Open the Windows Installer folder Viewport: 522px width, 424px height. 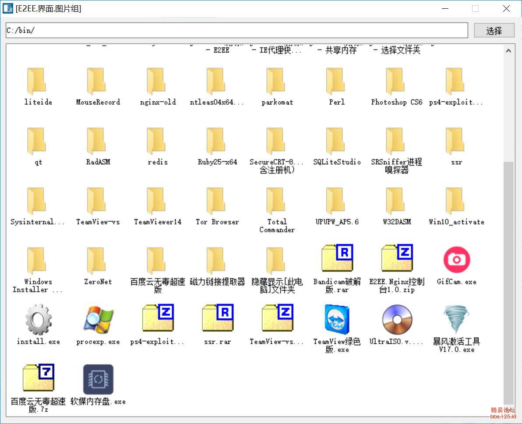pyautogui.click(x=37, y=260)
